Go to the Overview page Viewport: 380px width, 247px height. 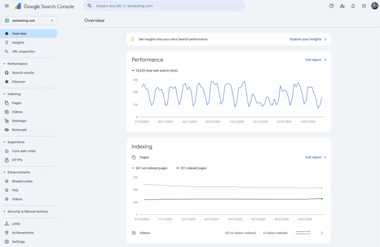pyautogui.click(x=19, y=33)
